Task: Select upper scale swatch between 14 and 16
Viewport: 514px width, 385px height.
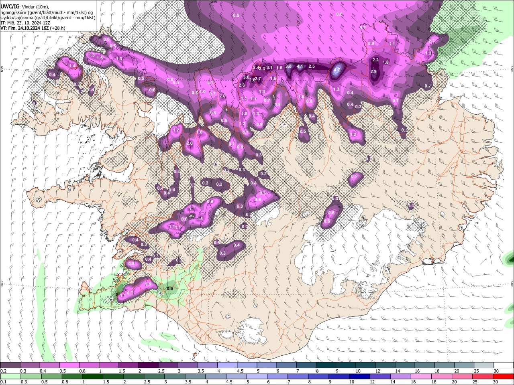Action: (405, 365)
